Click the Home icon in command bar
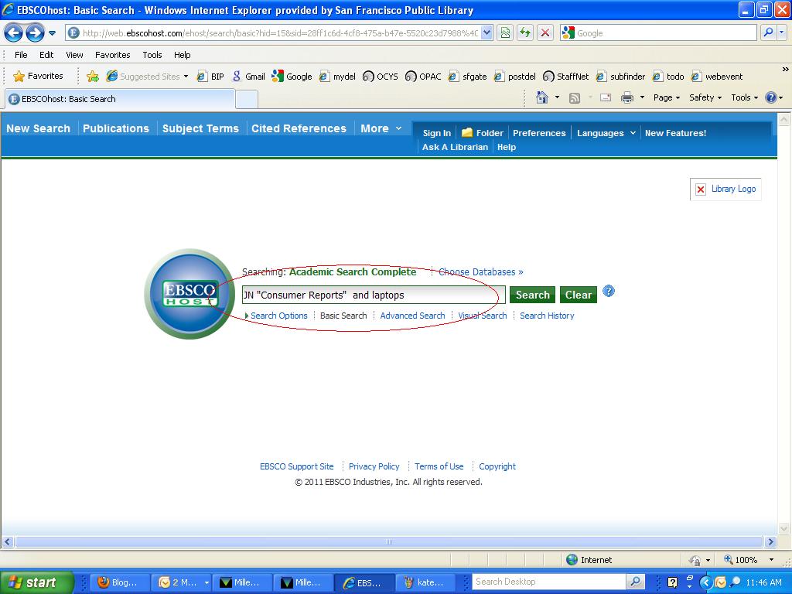 point(542,97)
